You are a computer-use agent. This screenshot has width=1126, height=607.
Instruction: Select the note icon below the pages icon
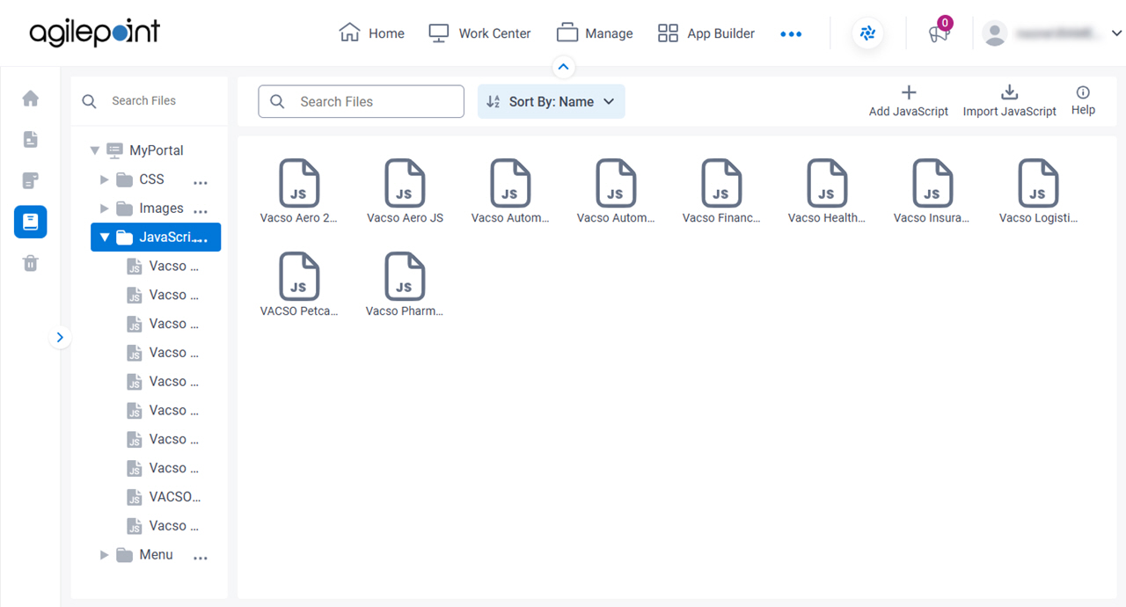[31, 180]
